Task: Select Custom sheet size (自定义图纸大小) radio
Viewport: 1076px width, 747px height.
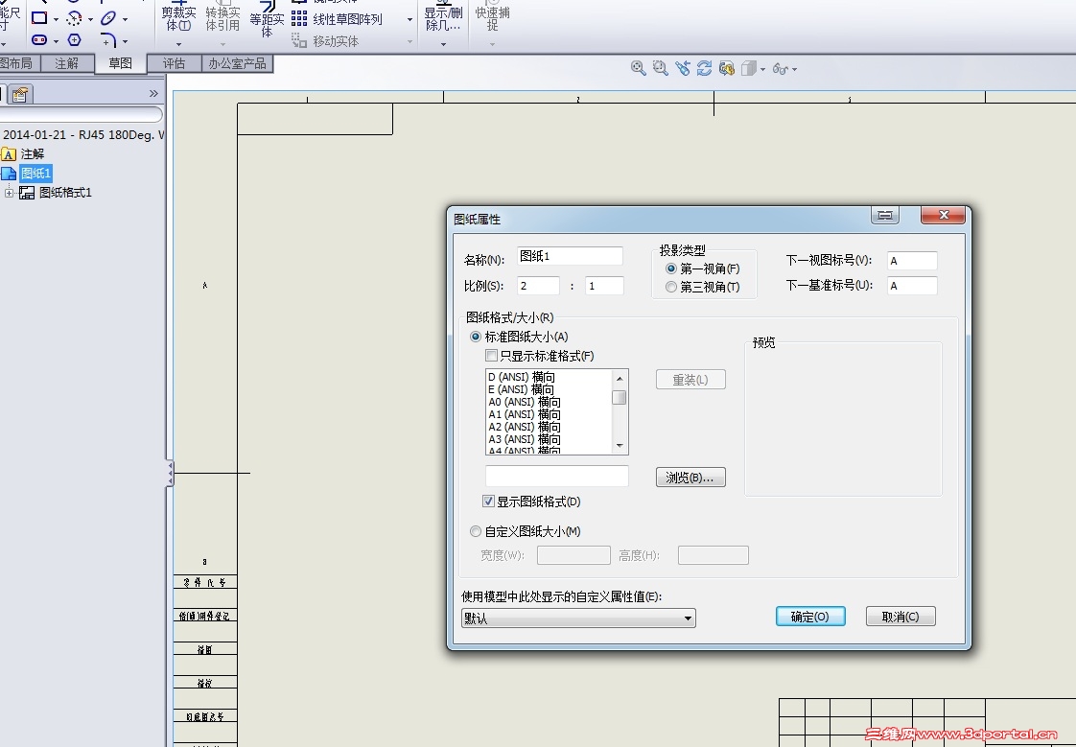Action: point(476,531)
